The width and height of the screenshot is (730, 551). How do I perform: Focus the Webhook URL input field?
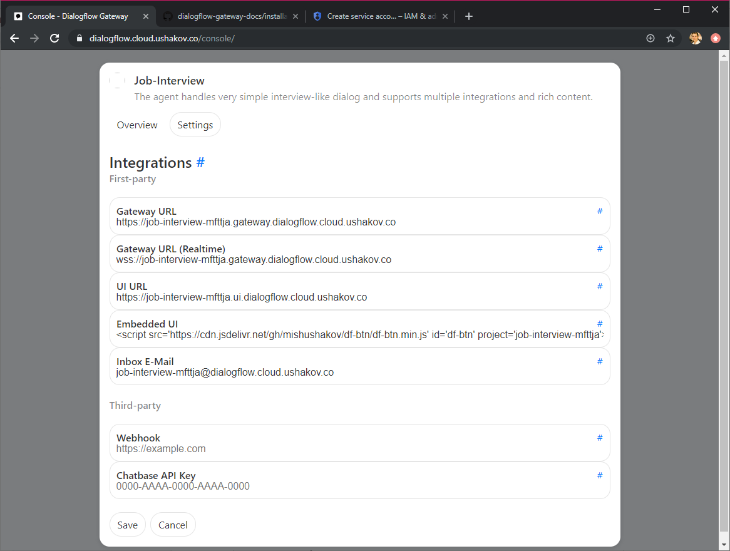click(x=359, y=448)
